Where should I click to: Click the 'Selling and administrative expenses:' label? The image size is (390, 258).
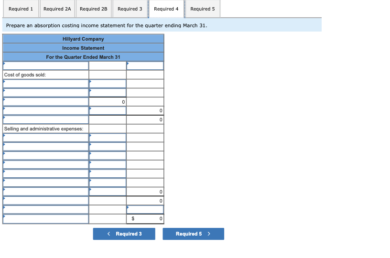click(x=44, y=129)
